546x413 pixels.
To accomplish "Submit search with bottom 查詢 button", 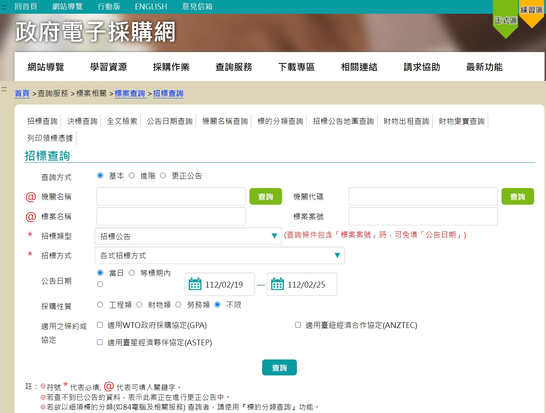I will pos(280,367).
